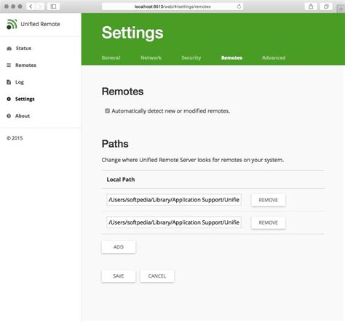345x322 pixels.
Task: Go forward with the browser forward arrow
Action: (x=40, y=7)
